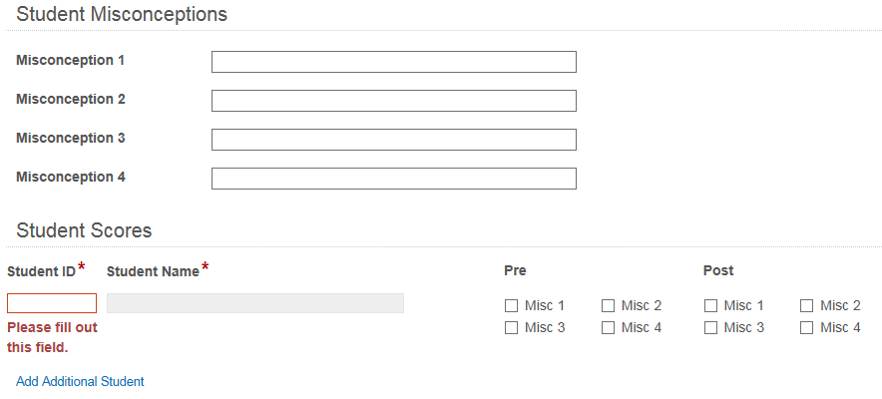Toggle the Post Misc 4 checkbox
882x399 pixels.
click(x=807, y=328)
